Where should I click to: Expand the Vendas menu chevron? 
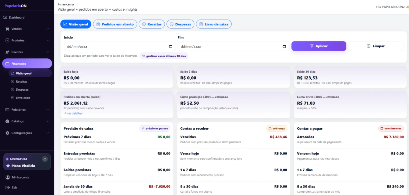47,29
